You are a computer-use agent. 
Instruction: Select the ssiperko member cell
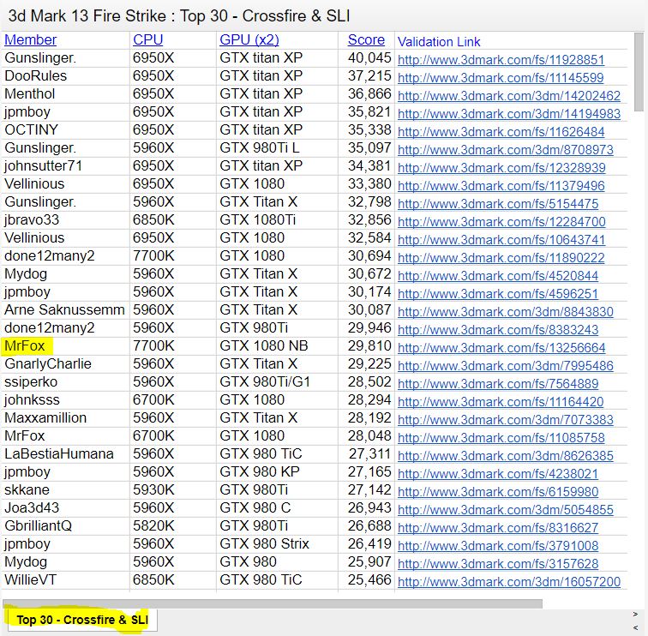coord(65,381)
